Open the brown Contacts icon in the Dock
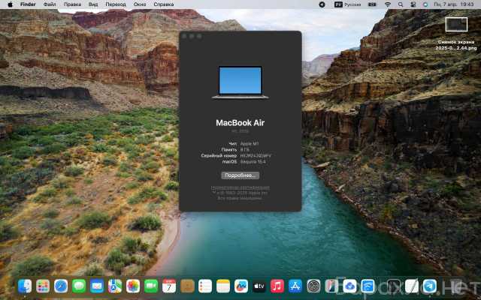This screenshot has height=300, width=481. click(187, 286)
